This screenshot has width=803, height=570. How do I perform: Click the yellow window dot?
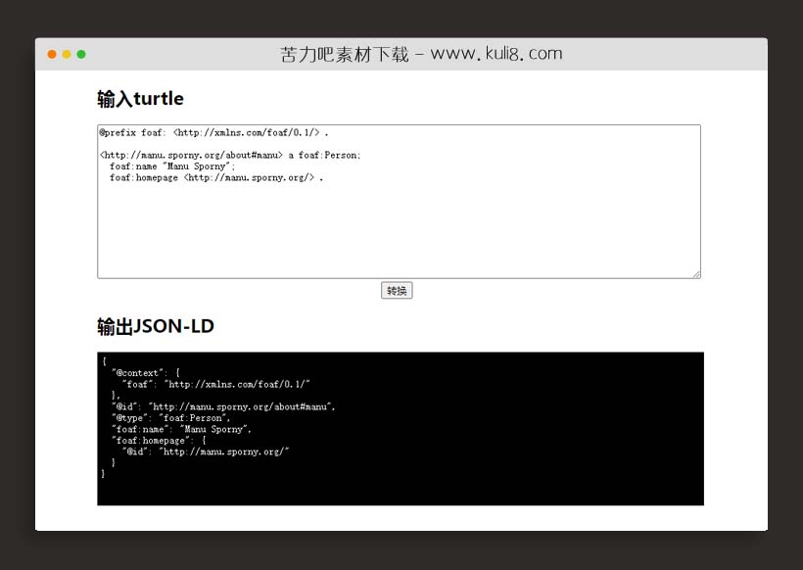coord(67,54)
